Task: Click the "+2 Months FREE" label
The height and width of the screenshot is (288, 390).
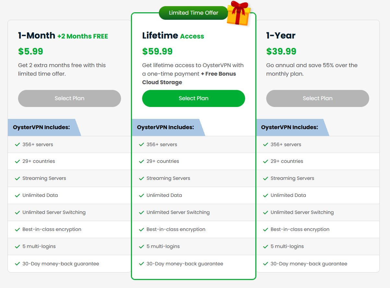Action: click(x=83, y=36)
